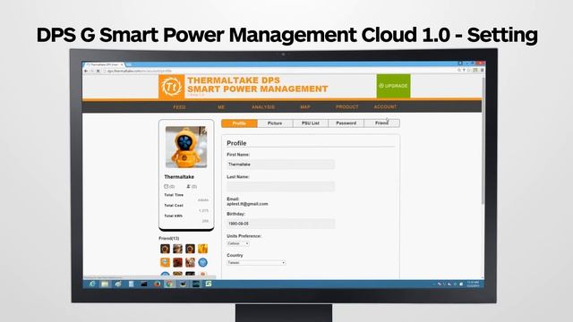
Task: Click the Thermaltake name under profile picture
Action: click(179, 177)
